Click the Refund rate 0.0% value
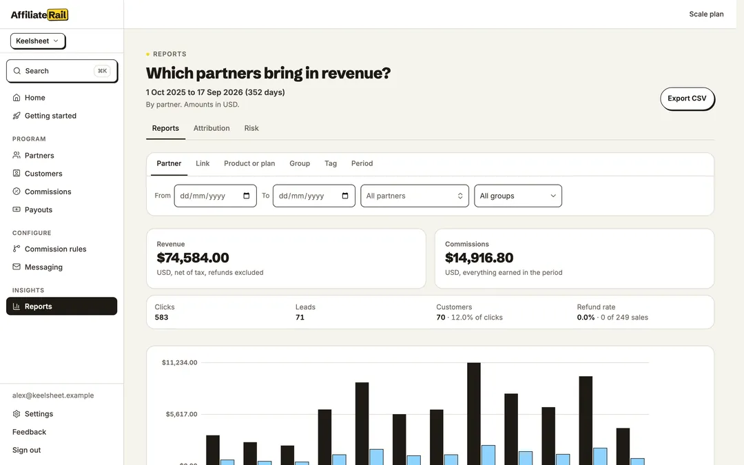 [x=586, y=318]
